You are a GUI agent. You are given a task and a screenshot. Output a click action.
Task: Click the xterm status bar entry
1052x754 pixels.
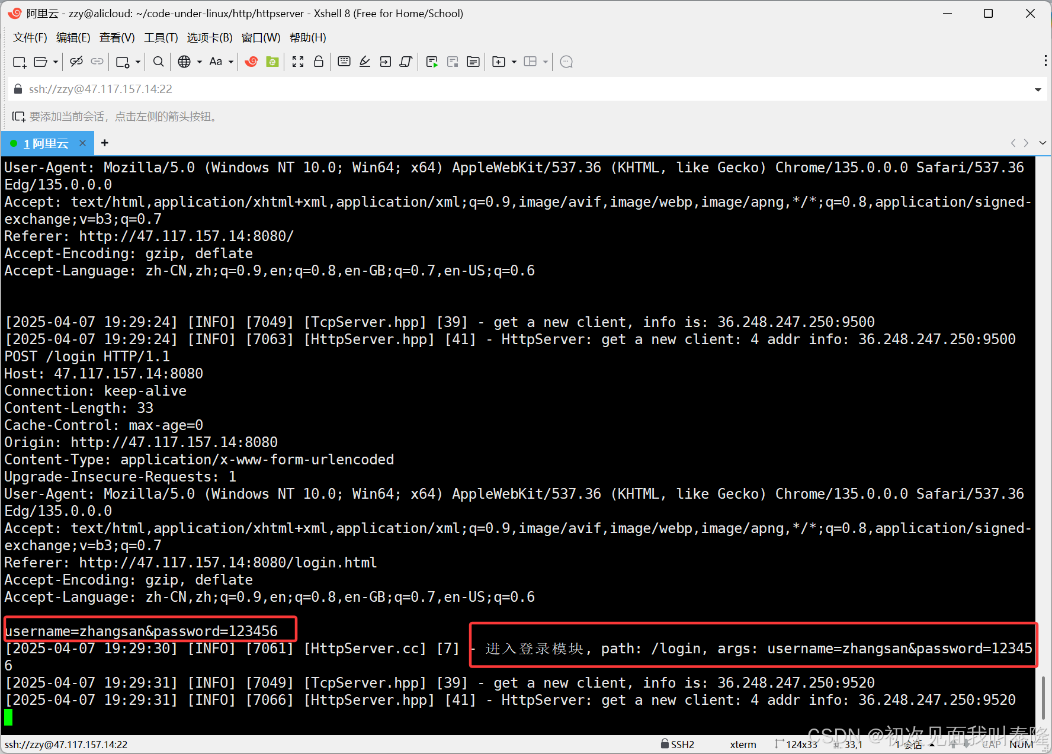(x=743, y=745)
